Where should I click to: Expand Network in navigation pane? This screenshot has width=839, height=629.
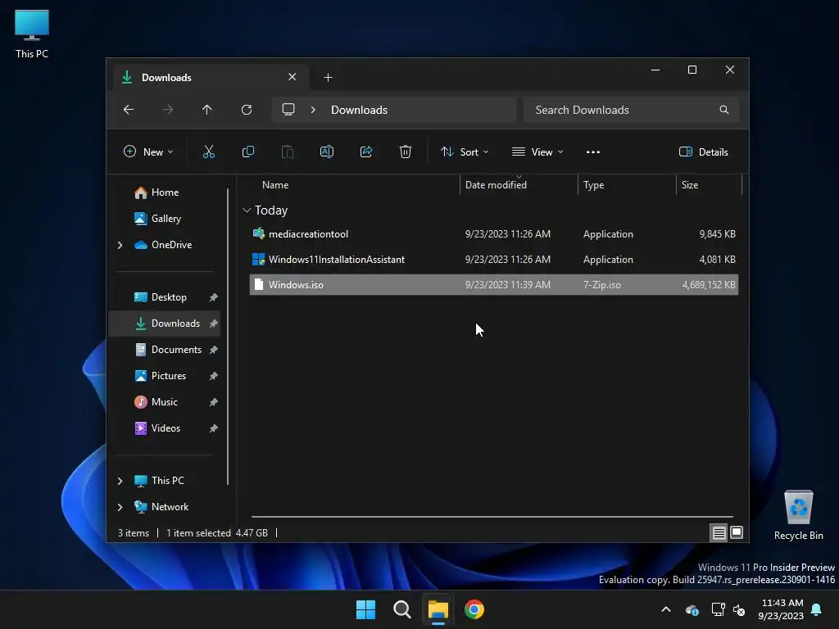tap(120, 507)
